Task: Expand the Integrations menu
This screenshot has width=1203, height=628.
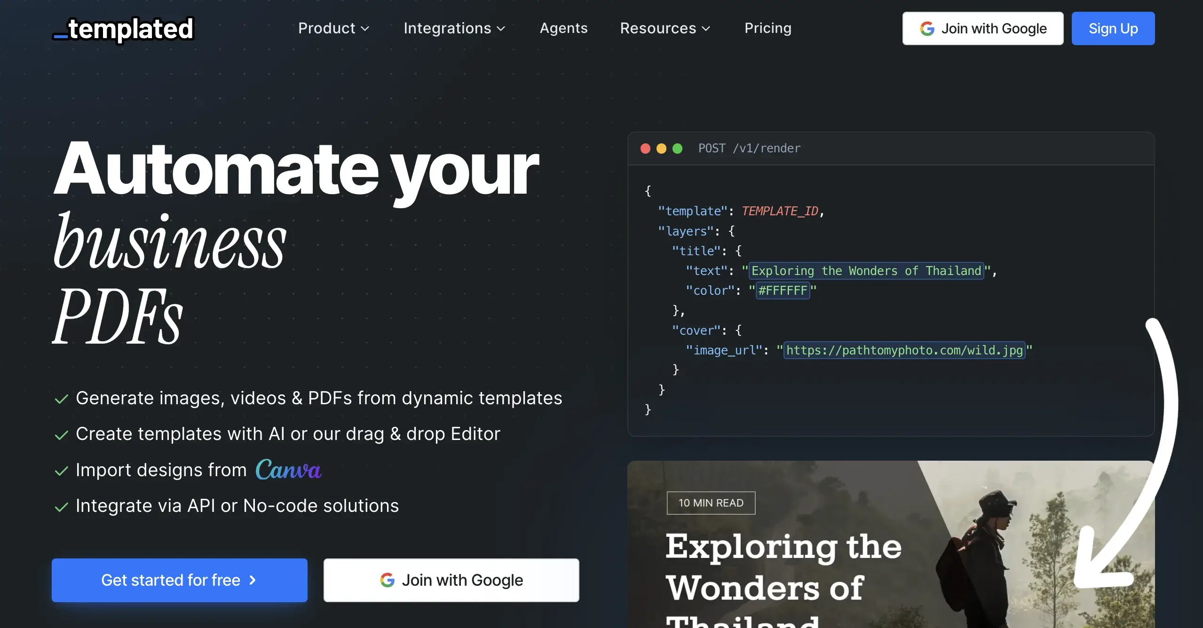Action: pyautogui.click(x=454, y=28)
